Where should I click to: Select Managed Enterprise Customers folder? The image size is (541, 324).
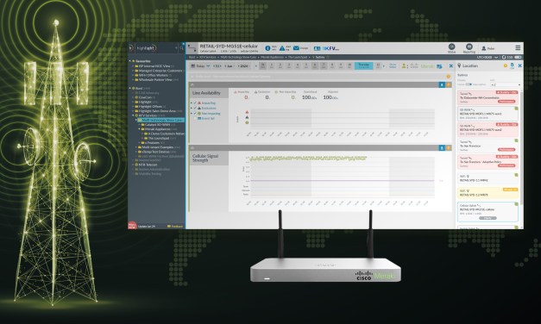point(160,71)
